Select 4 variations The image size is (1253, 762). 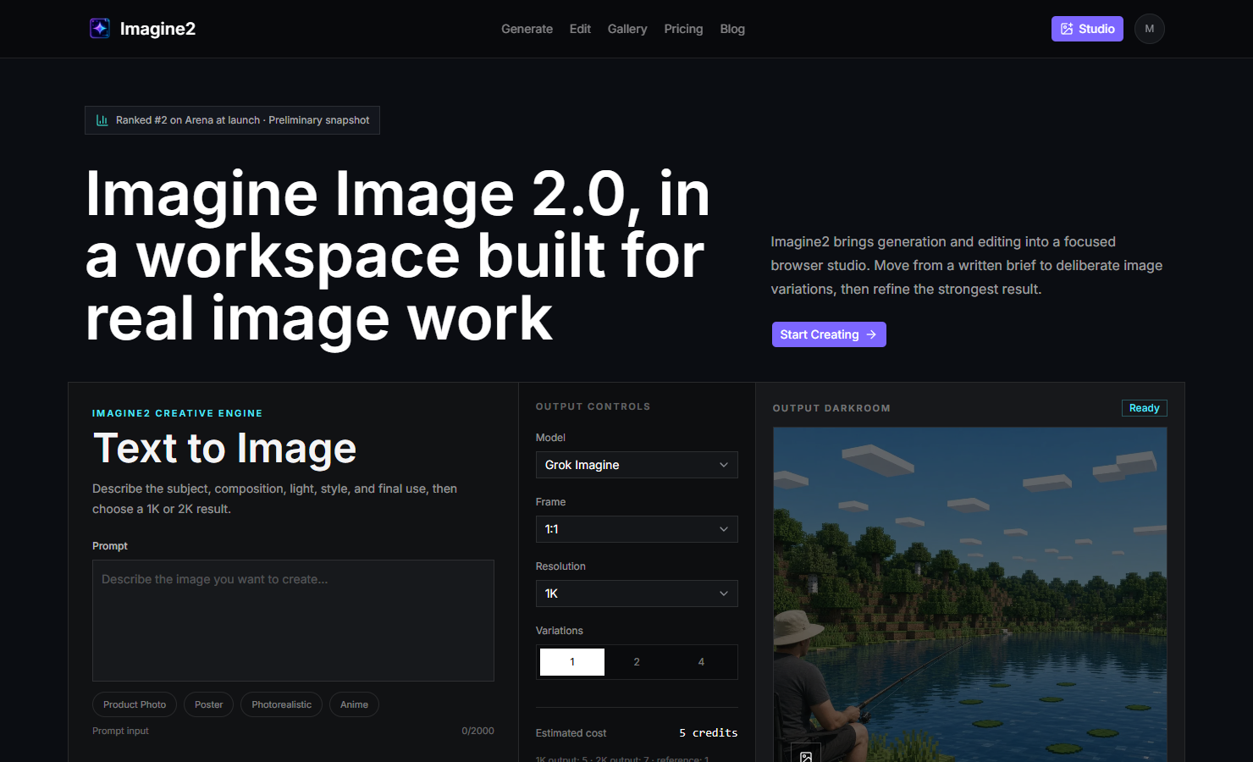701,662
